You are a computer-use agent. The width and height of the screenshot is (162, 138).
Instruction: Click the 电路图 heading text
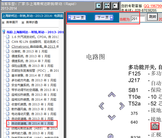click(x=96, y=57)
